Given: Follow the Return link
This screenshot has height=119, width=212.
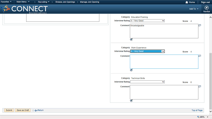Looking at the screenshot, I should tap(39, 110).
